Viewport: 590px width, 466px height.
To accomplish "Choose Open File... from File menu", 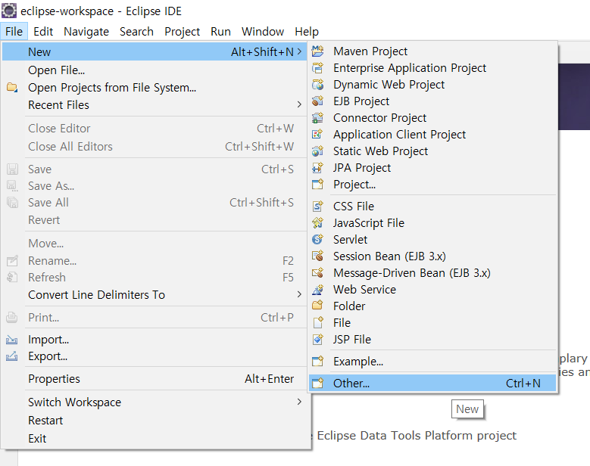I will (x=155, y=70).
